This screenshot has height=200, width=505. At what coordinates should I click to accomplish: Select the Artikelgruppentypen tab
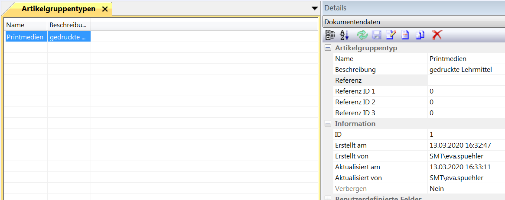[x=58, y=9]
